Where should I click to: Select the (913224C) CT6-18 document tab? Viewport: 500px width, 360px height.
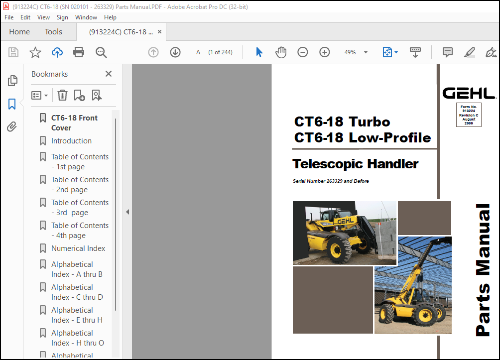pos(121,32)
